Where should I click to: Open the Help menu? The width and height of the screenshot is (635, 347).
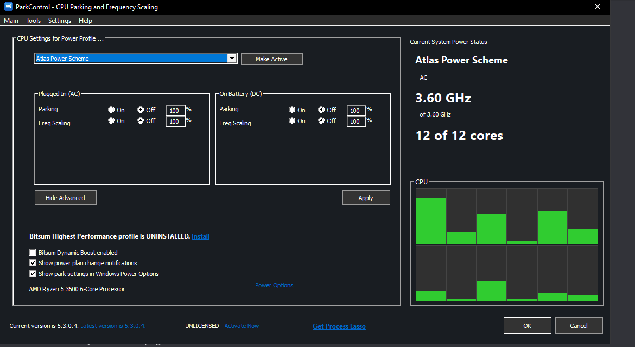85,21
